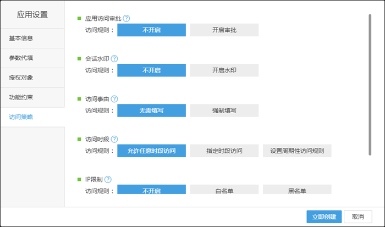Select 允许任意时段访问 option

(151, 151)
